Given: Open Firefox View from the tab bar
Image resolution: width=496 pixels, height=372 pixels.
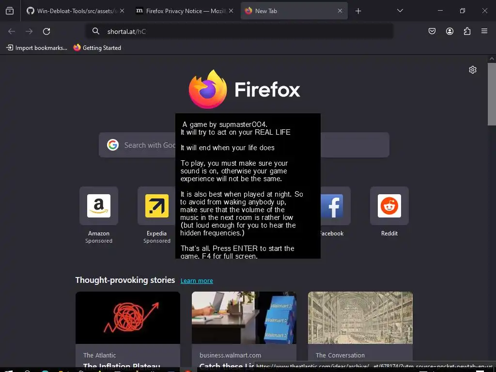Looking at the screenshot, I should 10,11.
